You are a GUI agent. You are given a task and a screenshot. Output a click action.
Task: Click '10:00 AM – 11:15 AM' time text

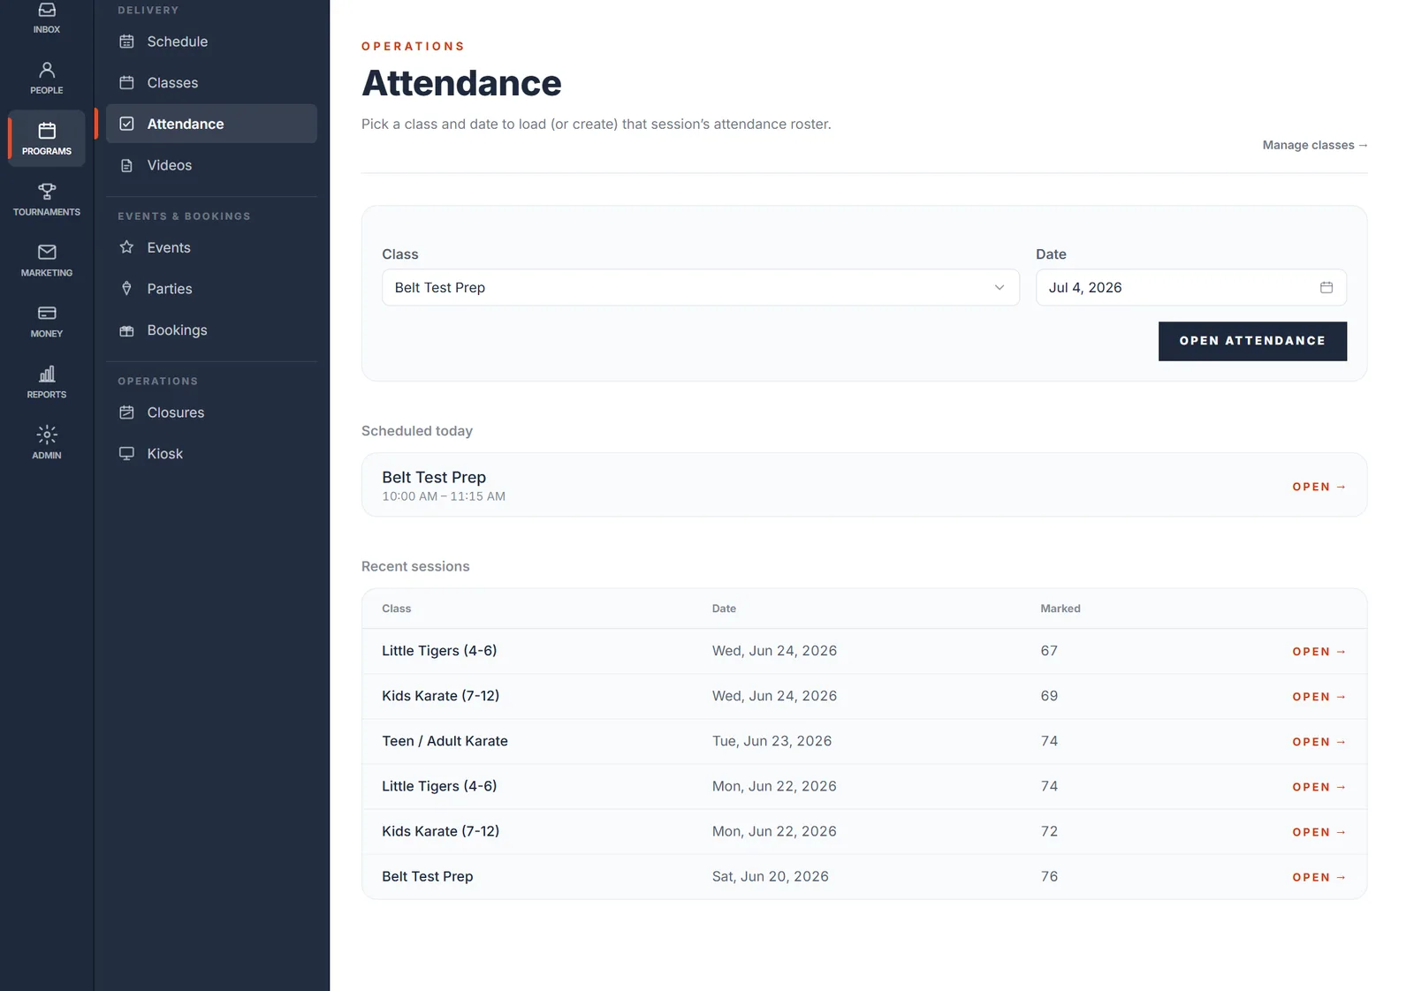pos(444,496)
